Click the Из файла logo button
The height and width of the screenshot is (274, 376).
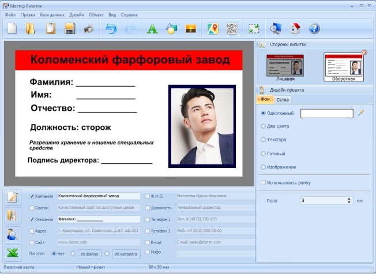[x=90, y=253]
